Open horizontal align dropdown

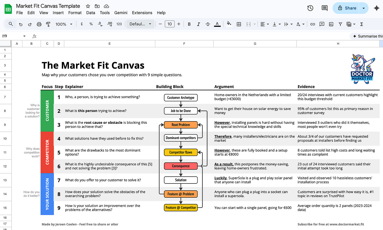265,24
